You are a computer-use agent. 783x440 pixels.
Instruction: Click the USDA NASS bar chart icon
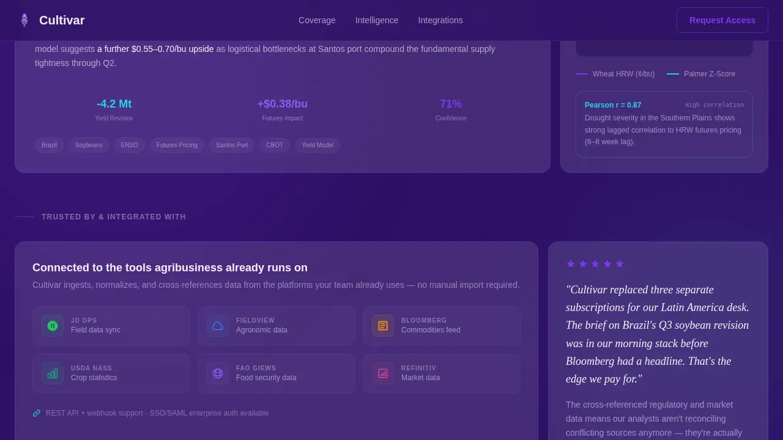(x=53, y=373)
